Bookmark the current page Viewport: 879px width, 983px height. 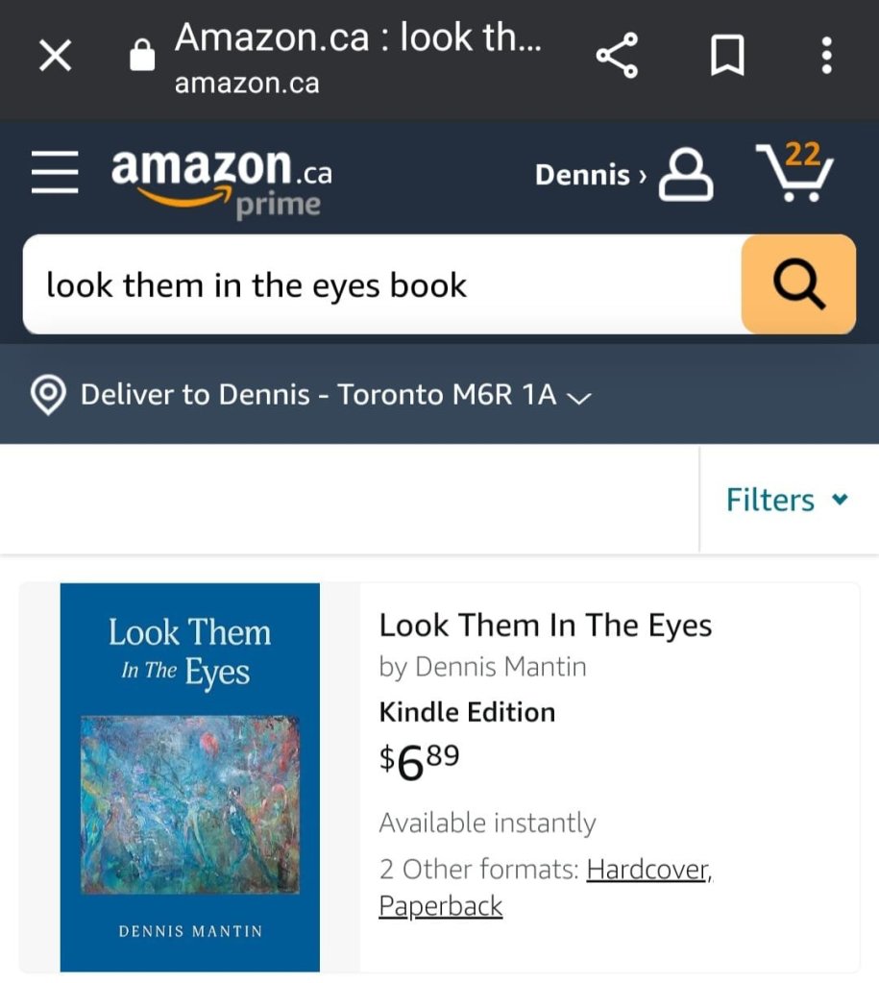pyautogui.click(x=726, y=57)
